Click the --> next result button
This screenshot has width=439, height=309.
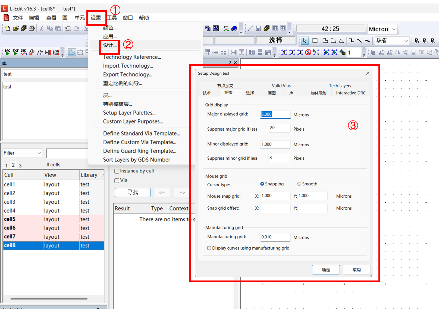[182, 192]
